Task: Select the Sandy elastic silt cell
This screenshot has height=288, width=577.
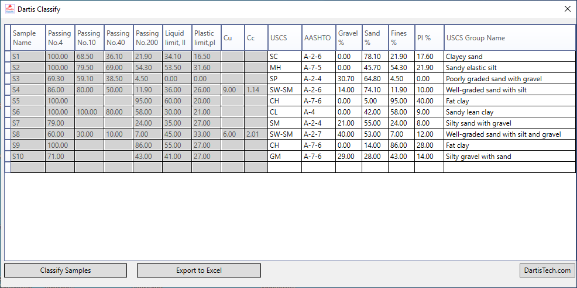Action: [510, 68]
